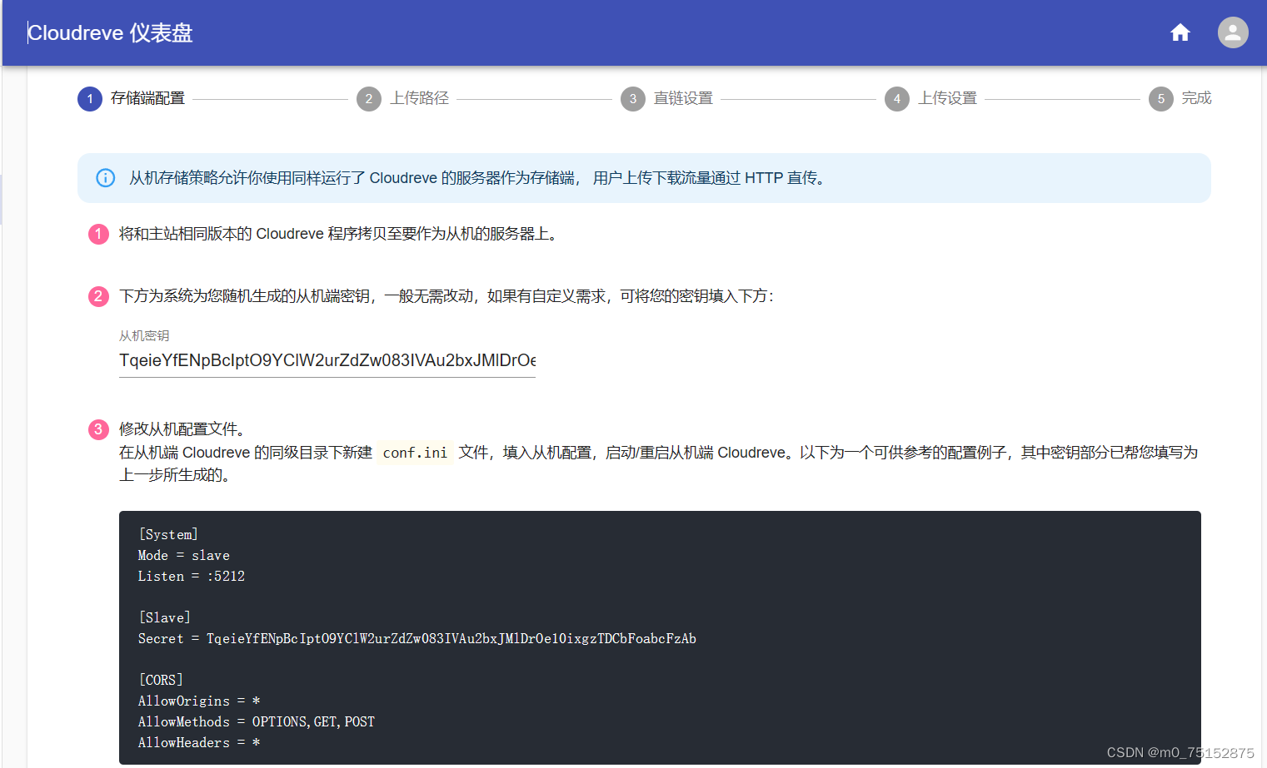Click the AllowMethods = OPTIONS,GET,POST line

[257, 721]
